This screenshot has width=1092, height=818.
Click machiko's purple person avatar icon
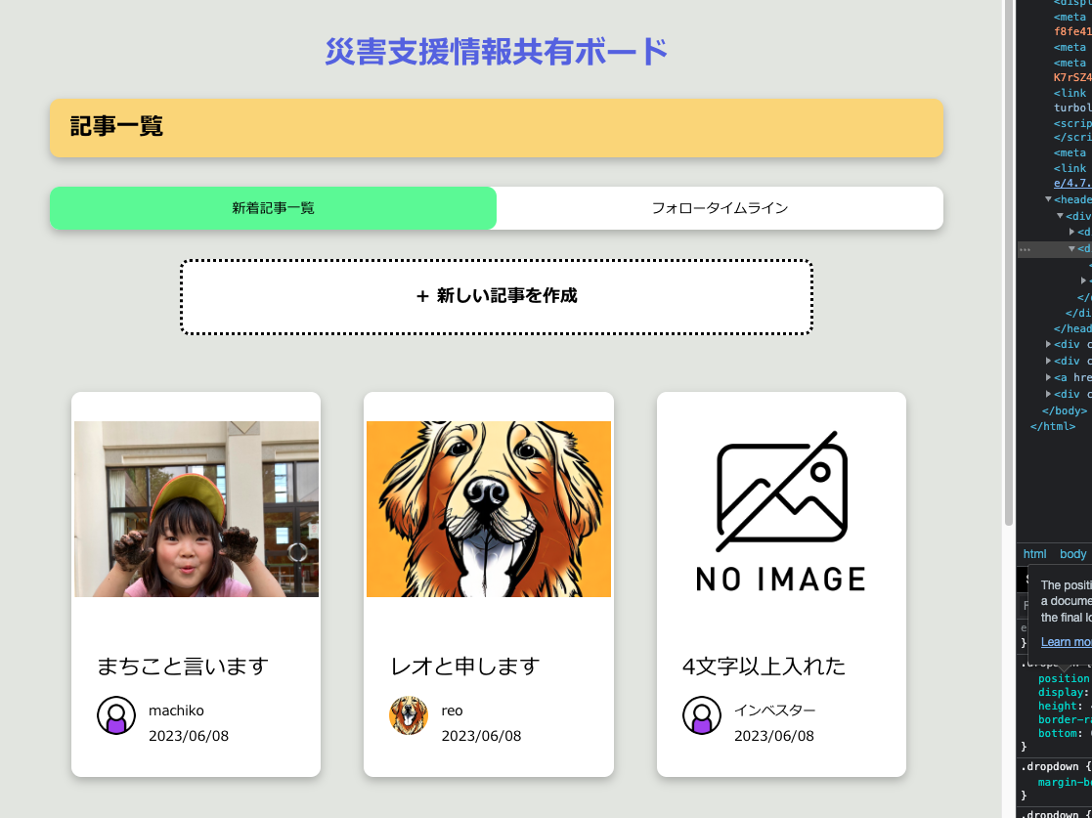pyautogui.click(x=116, y=715)
